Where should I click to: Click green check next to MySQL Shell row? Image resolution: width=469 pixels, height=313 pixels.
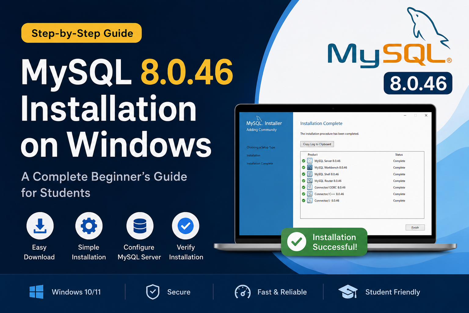[x=304, y=174]
